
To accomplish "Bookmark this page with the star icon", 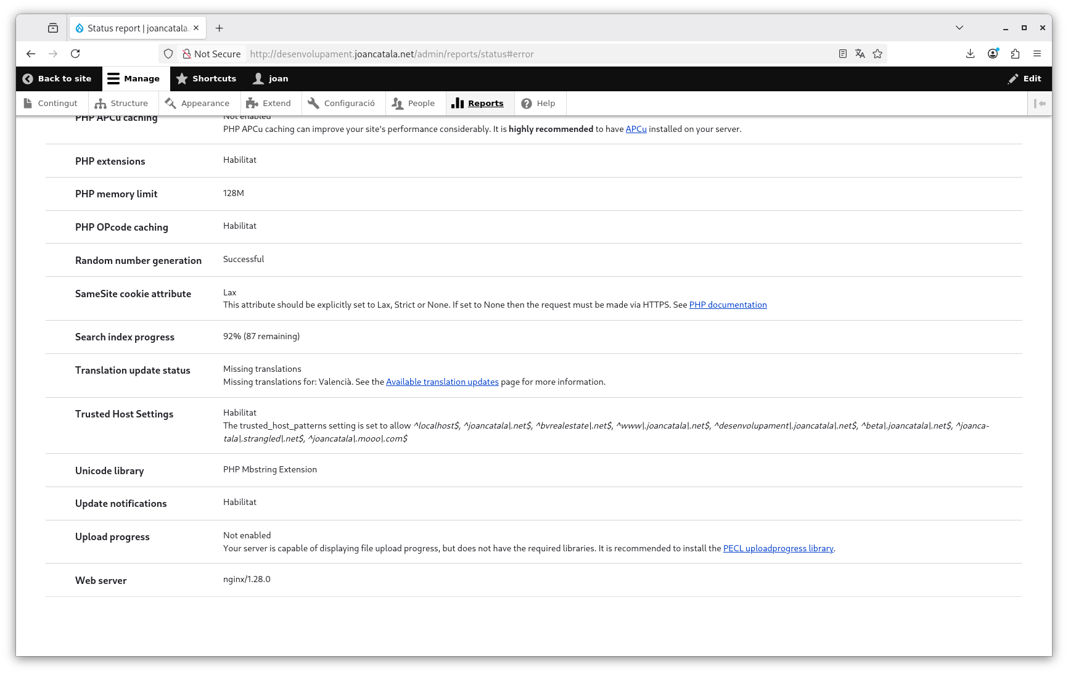I will point(877,54).
